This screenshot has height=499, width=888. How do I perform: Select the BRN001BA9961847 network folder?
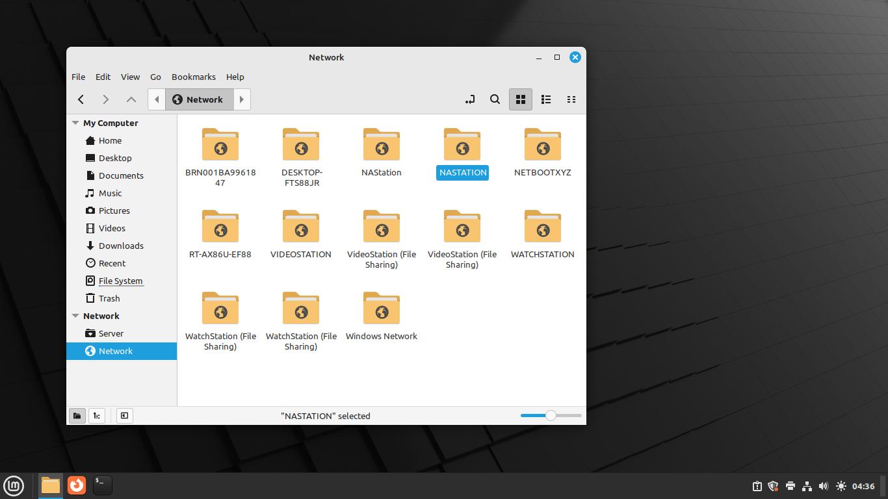tap(220, 157)
